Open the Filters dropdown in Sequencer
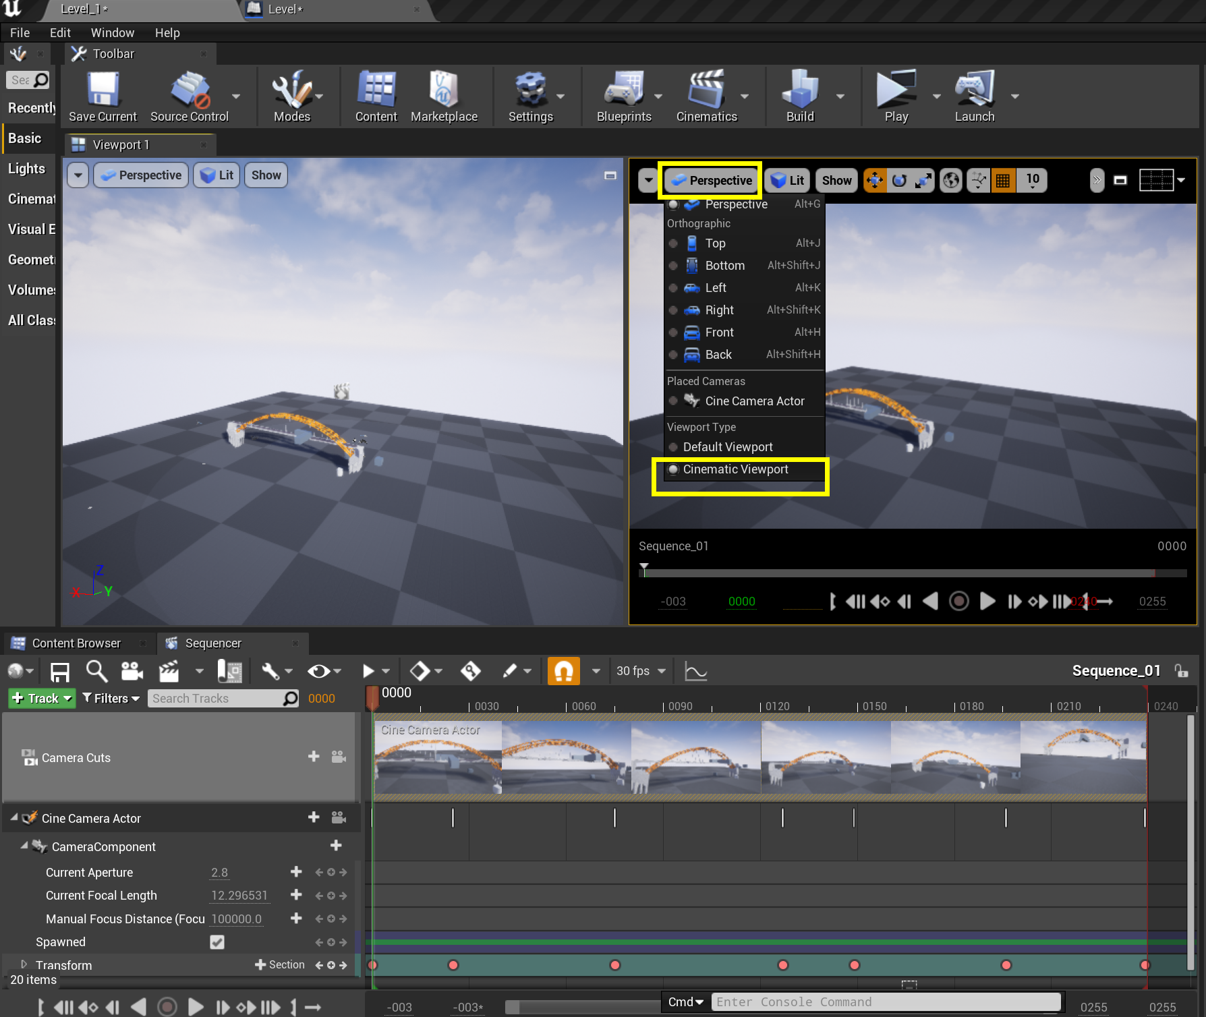Viewport: 1206px width, 1017px height. [x=111, y=699]
